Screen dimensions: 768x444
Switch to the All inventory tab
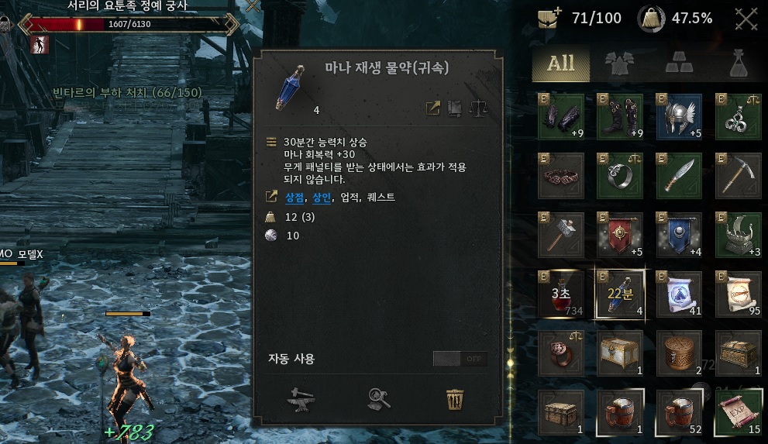(x=561, y=64)
